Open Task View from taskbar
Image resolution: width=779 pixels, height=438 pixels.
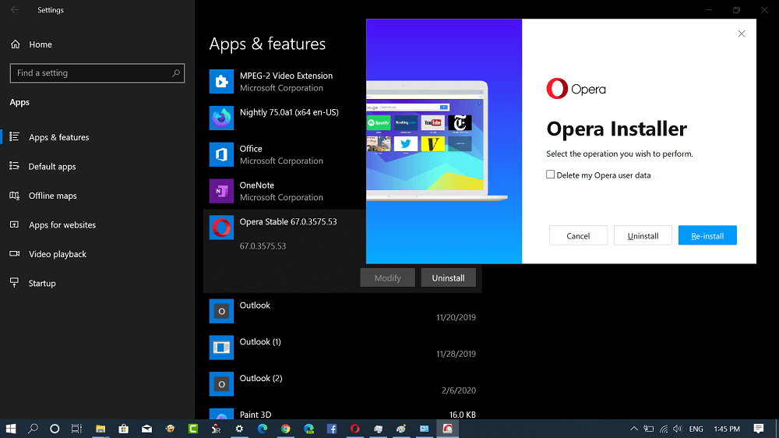pyautogui.click(x=76, y=429)
